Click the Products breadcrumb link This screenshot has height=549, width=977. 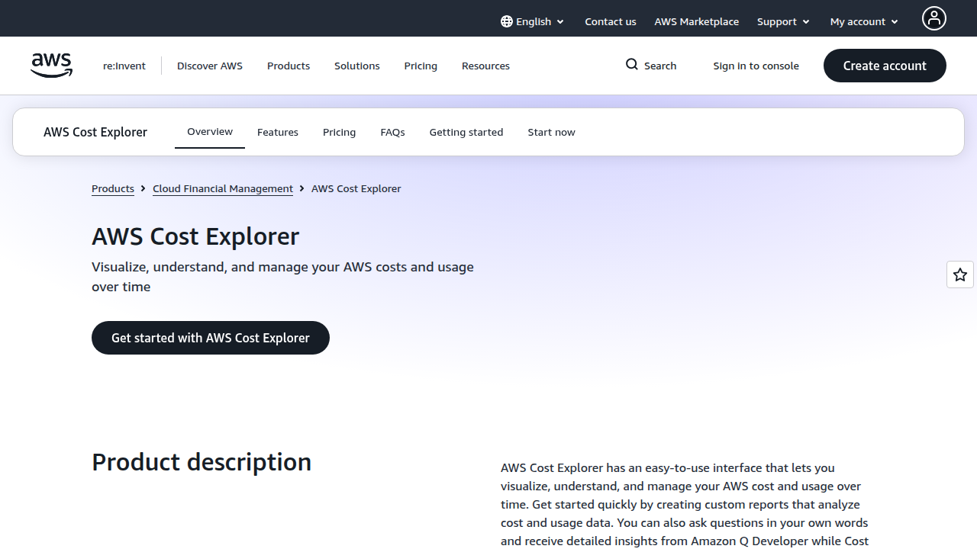113,188
